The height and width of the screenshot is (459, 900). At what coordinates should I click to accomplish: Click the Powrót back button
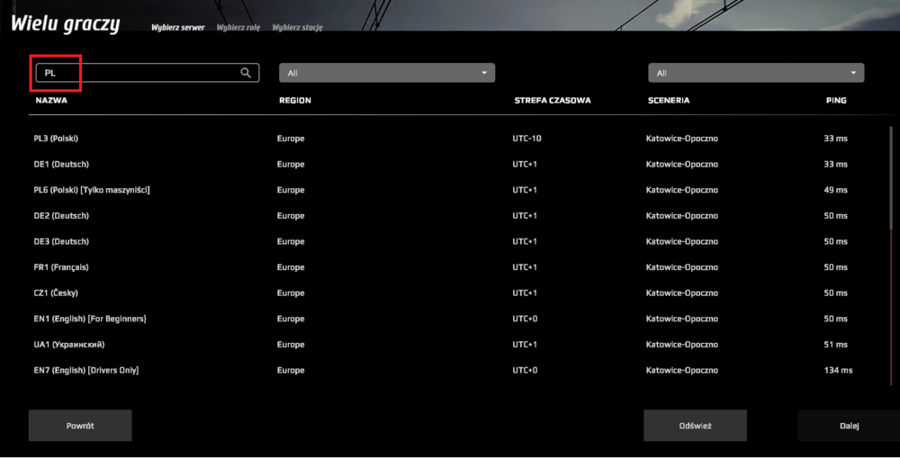click(80, 426)
